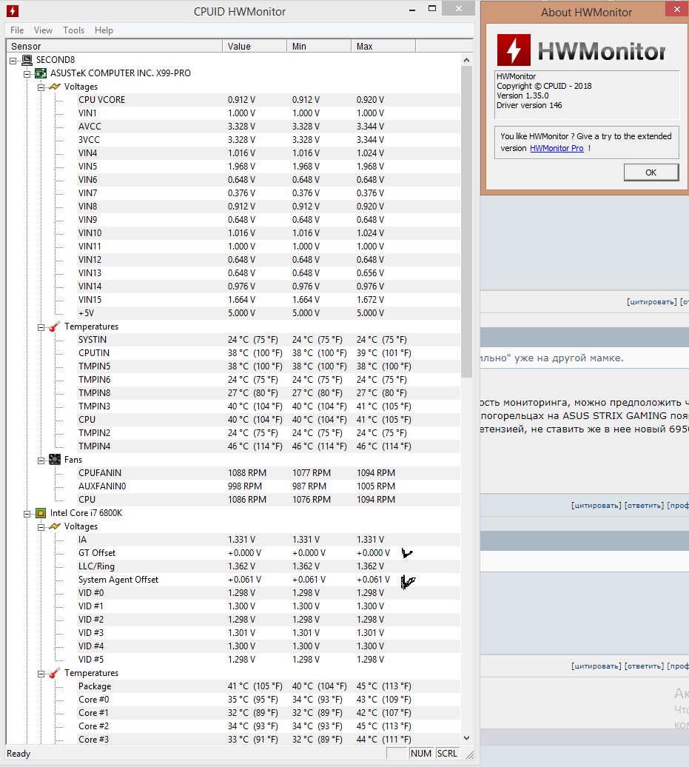Click the scrollbar down arrow
689x767 pixels.
click(466, 738)
